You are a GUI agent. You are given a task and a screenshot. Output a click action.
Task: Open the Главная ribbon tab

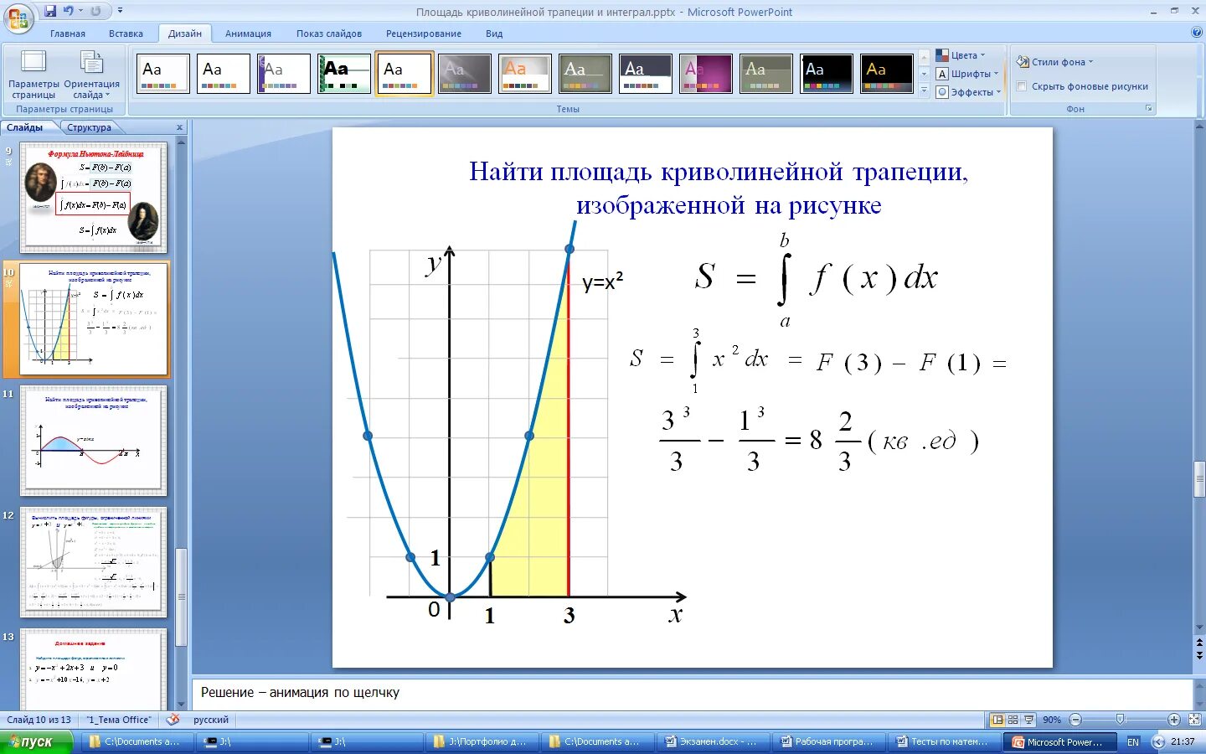pos(68,34)
